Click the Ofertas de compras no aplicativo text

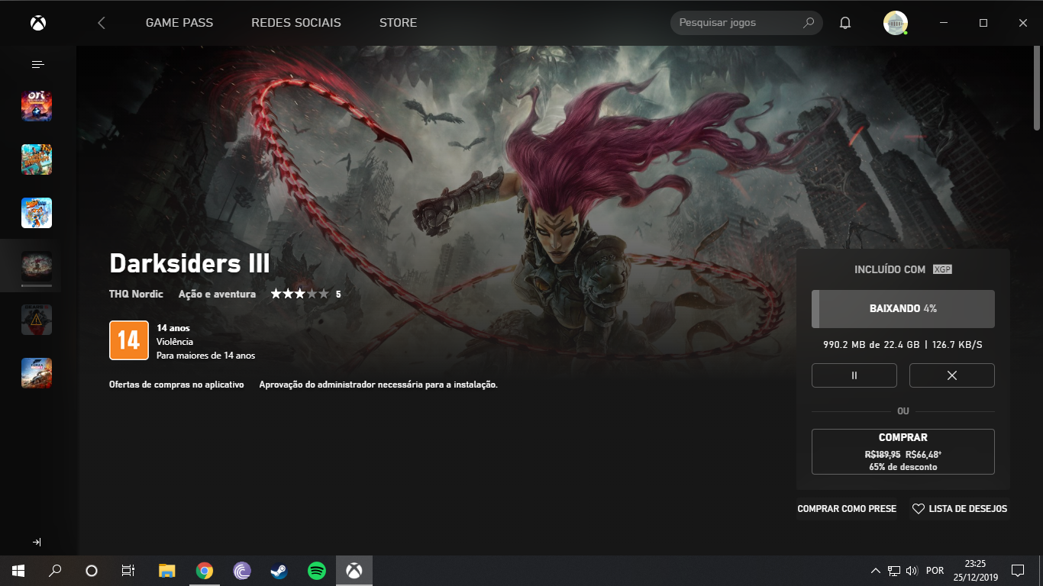(x=176, y=385)
